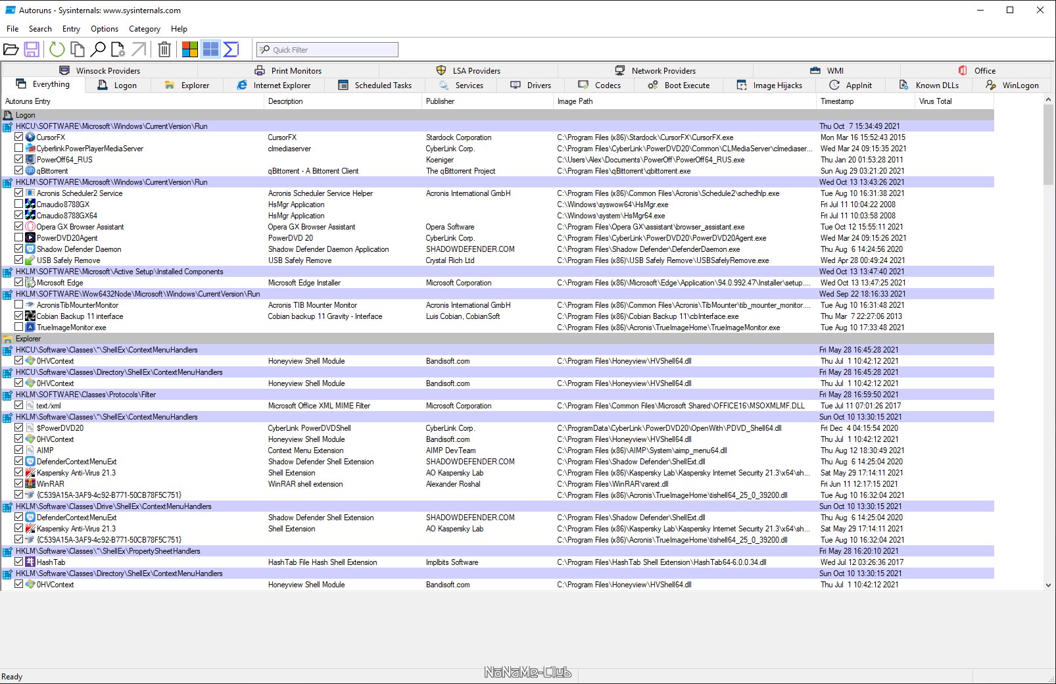This screenshot has width=1056, height=684.
Task: Click the Cobian Backup 11 interface icon
Action: [30, 316]
